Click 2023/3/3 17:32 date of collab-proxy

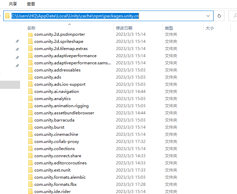click(x=131, y=142)
